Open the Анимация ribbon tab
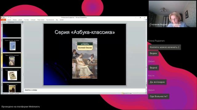The image size is (197, 110). pos(33,20)
